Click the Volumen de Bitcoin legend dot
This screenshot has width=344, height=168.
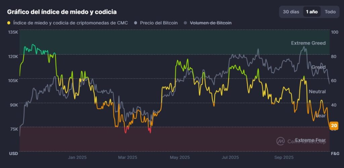tap(185, 23)
